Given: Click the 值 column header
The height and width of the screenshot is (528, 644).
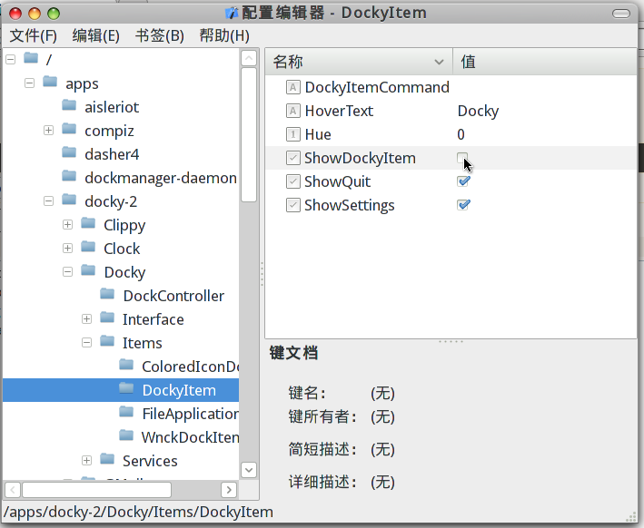Looking at the screenshot, I should click(545, 62).
